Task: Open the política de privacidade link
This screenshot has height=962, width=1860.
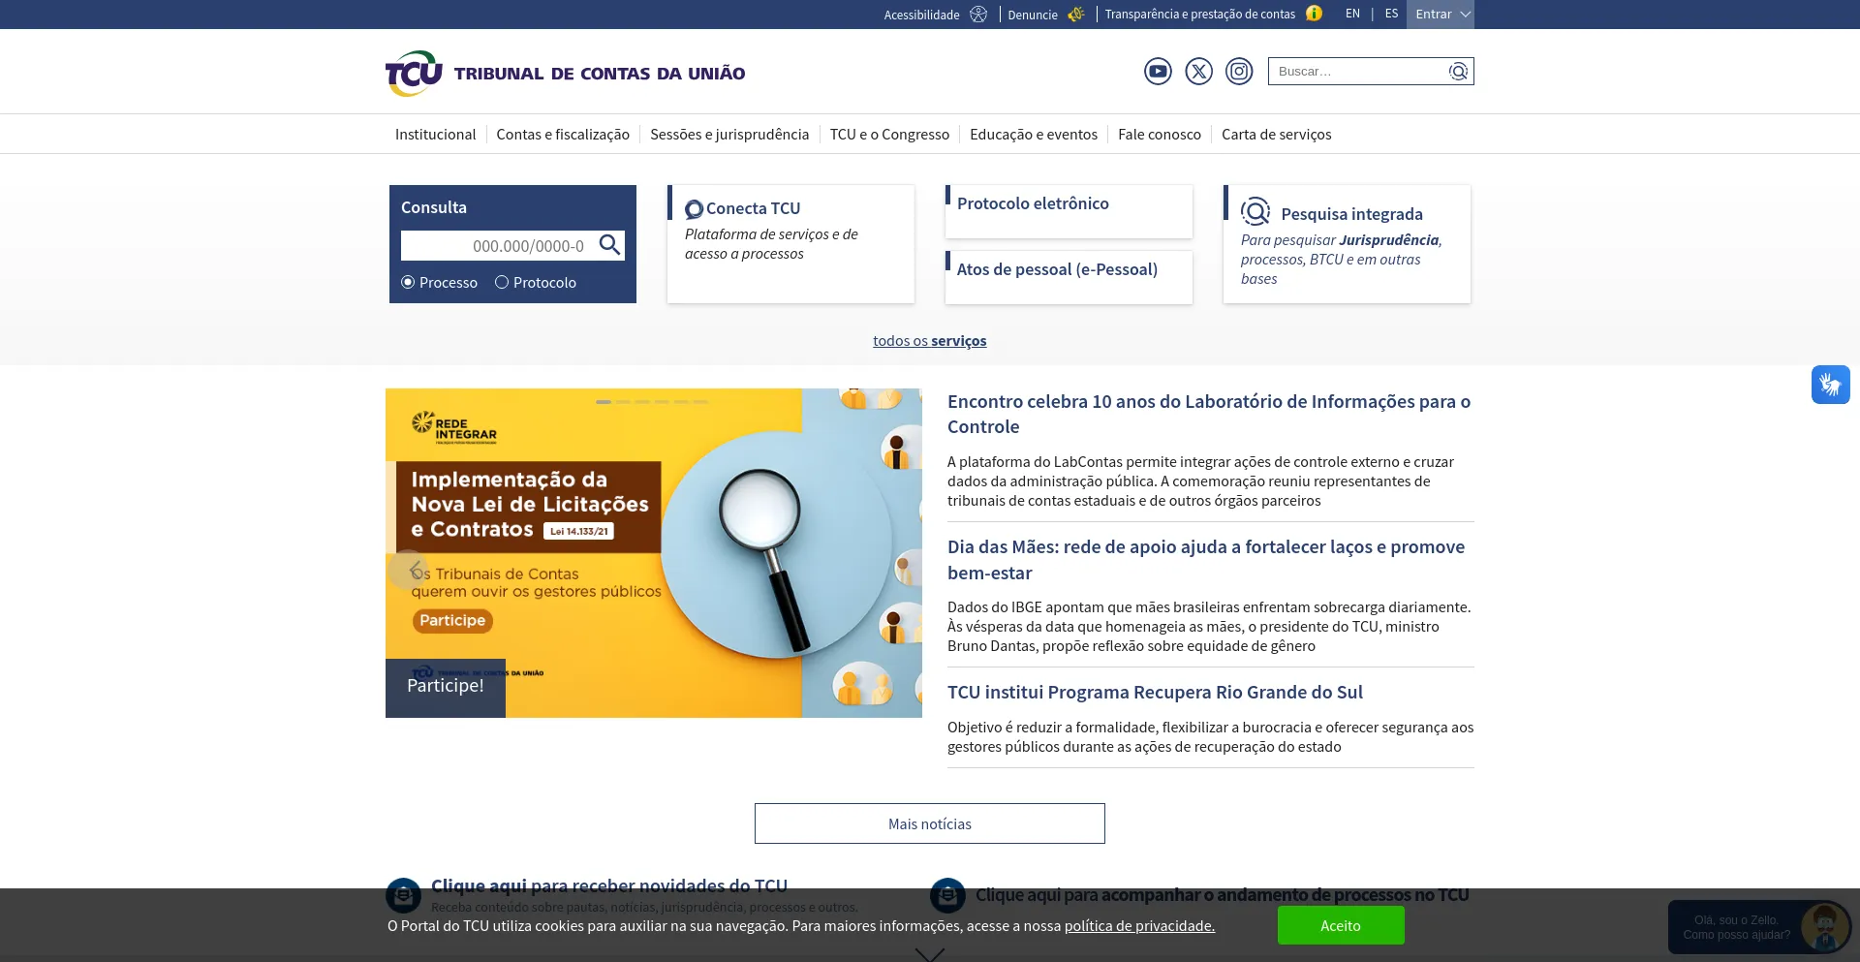Action: [1139, 926]
